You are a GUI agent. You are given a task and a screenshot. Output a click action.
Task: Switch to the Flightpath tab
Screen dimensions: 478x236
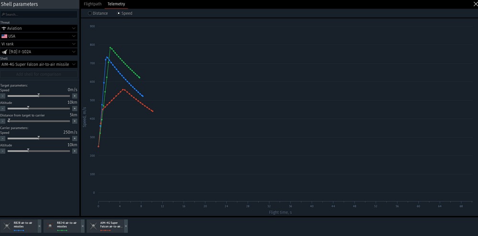click(93, 4)
